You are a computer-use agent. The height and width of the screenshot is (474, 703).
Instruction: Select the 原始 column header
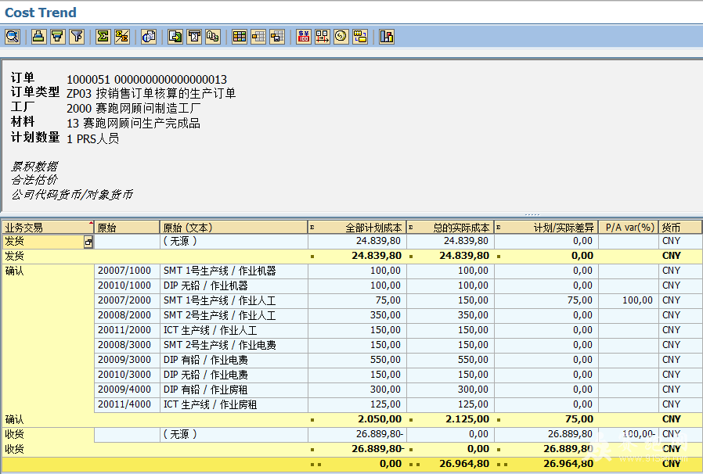(x=128, y=227)
